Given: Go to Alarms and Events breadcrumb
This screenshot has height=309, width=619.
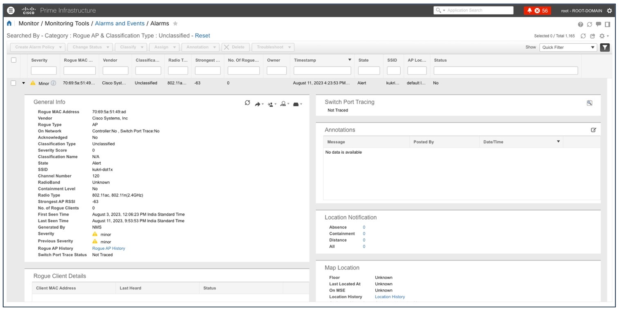Looking at the screenshot, I should pyautogui.click(x=120, y=23).
